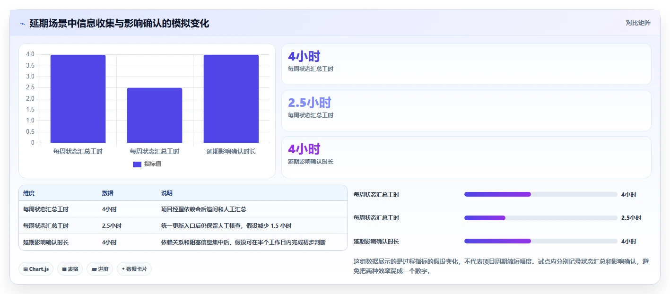Click the 延期影响确认时长 progress bar

pos(541,241)
